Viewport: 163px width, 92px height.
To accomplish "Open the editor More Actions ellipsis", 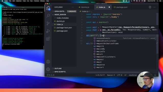I will point(155,7).
